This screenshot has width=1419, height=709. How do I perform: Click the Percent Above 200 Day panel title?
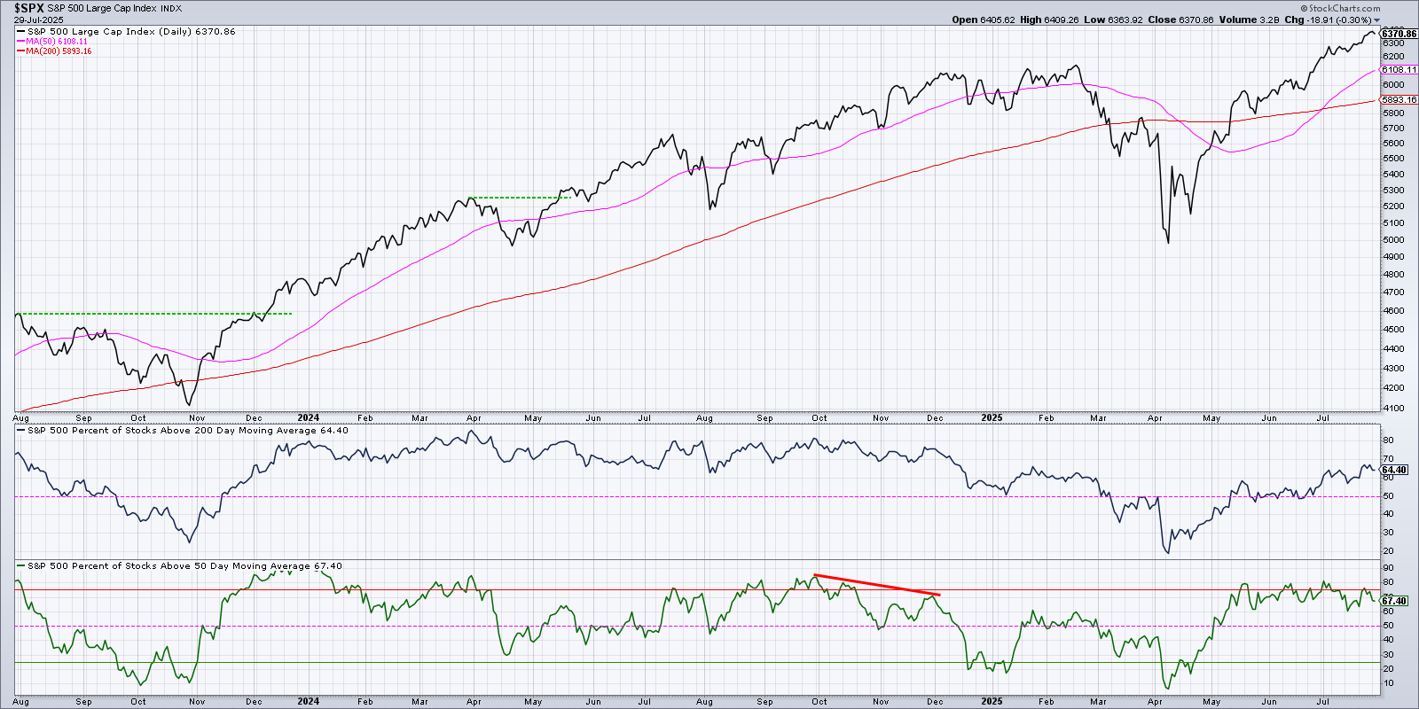coord(186,431)
